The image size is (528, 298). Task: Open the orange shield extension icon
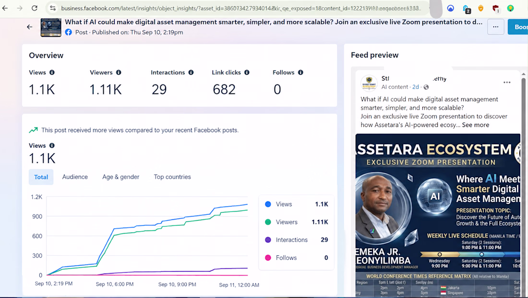(x=481, y=9)
